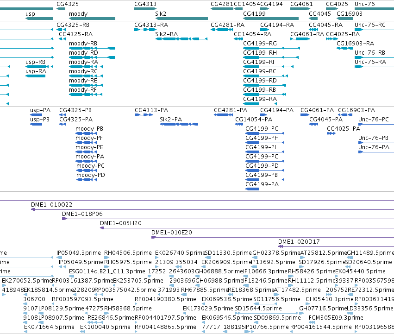
Task: Click the CG4313 gene label
Action: tap(145, 4)
